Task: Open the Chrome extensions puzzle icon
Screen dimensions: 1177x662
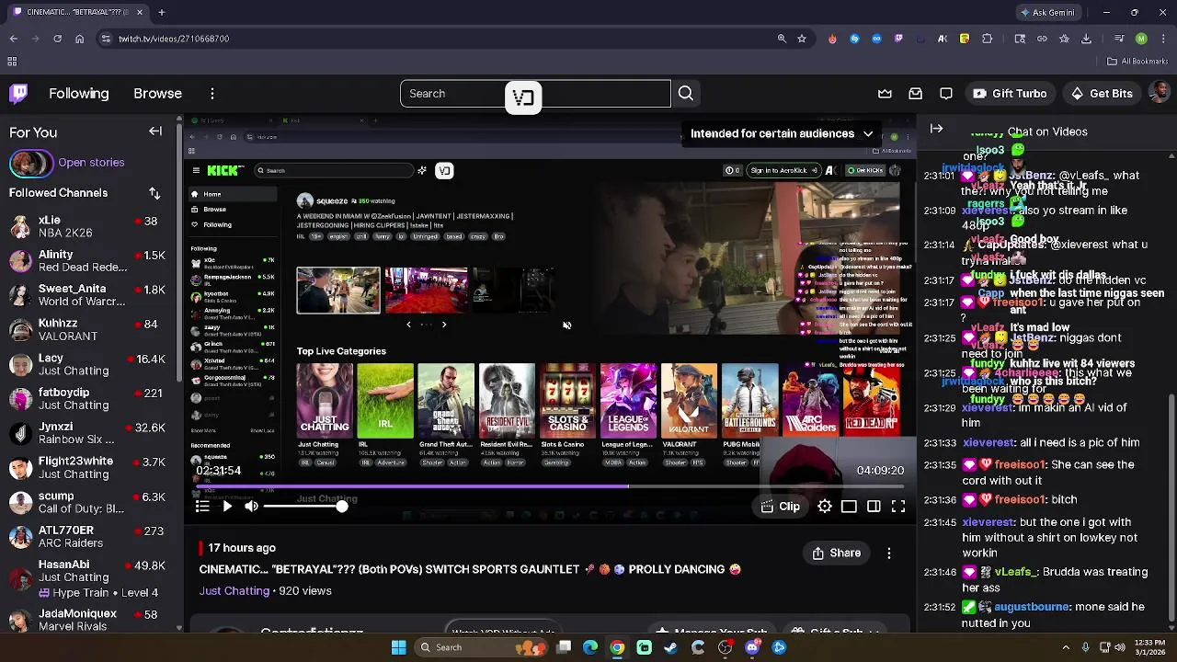Action: tap(988, 39)
